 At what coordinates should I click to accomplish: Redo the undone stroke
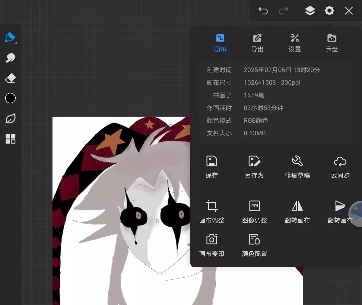[x=283, y=11]
